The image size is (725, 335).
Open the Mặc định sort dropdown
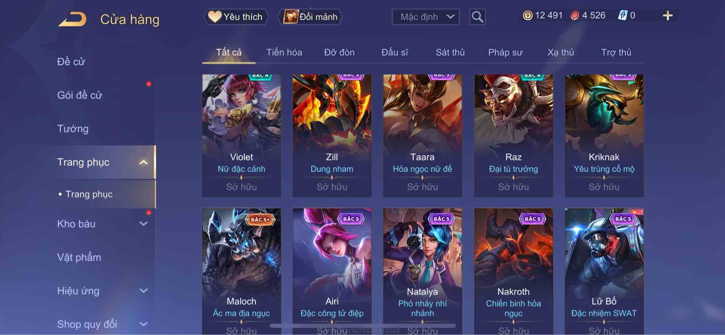(x=426, y=17)
